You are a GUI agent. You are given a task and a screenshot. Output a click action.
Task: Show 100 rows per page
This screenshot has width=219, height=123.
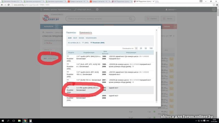[151, 48]
